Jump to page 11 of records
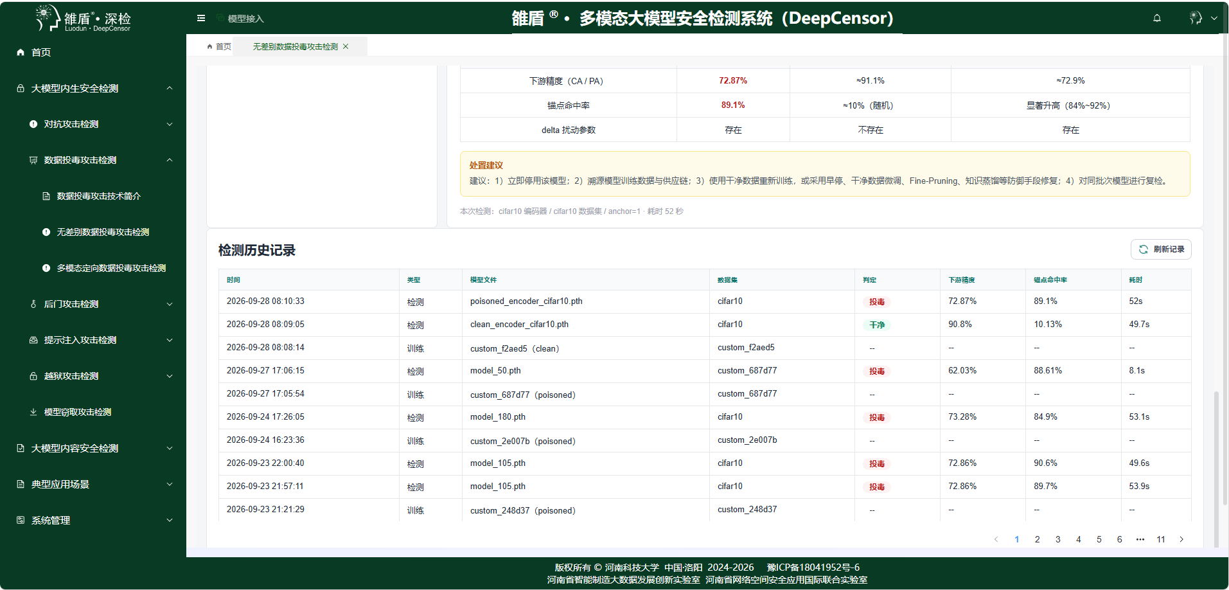1229x590 pixels. (x=1161, y=539)
